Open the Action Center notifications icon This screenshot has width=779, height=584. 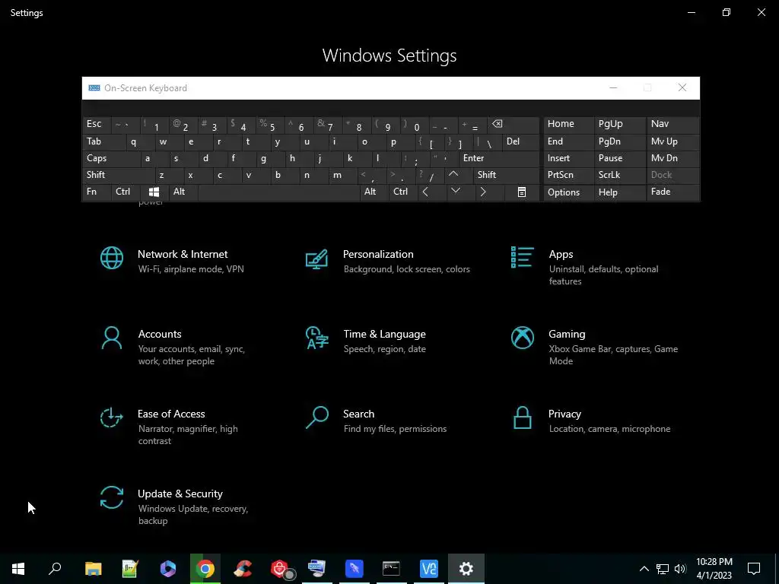[754, 569]
